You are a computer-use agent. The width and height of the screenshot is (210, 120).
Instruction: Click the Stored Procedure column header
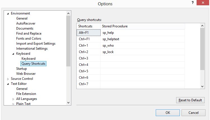[143, 26]
